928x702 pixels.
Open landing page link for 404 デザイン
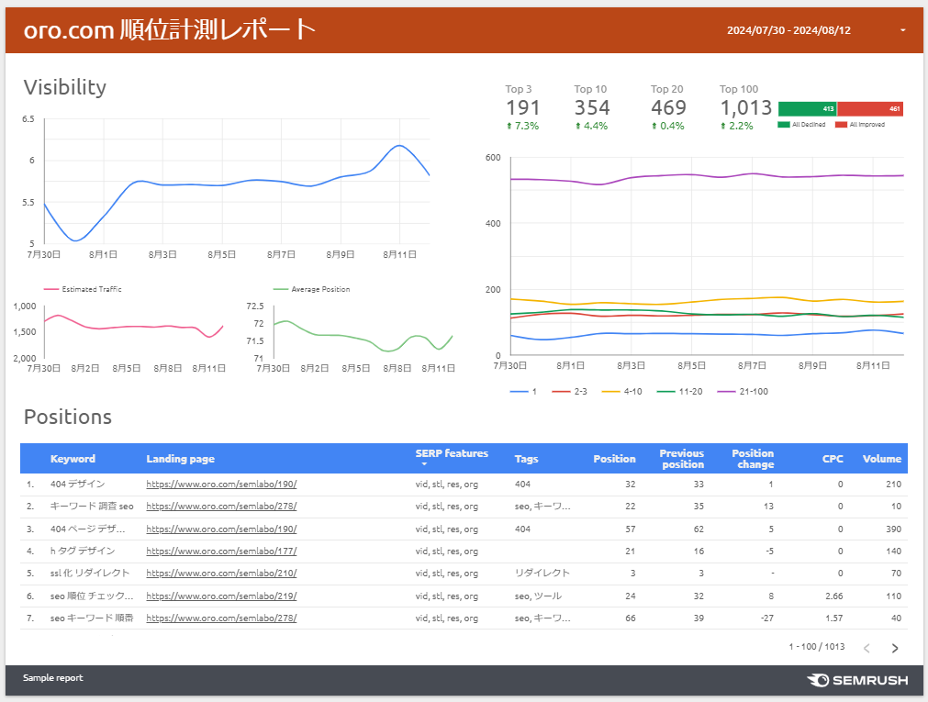pyautogui.click(x=221, y=485)
